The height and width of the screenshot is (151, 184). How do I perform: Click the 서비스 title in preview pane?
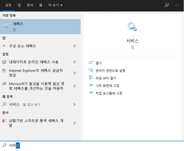[132, 41]
